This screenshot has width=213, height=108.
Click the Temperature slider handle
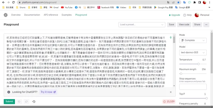tap(199, 64)
